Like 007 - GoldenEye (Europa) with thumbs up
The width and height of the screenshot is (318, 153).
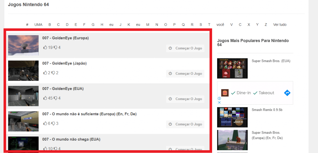pos(45,48)
